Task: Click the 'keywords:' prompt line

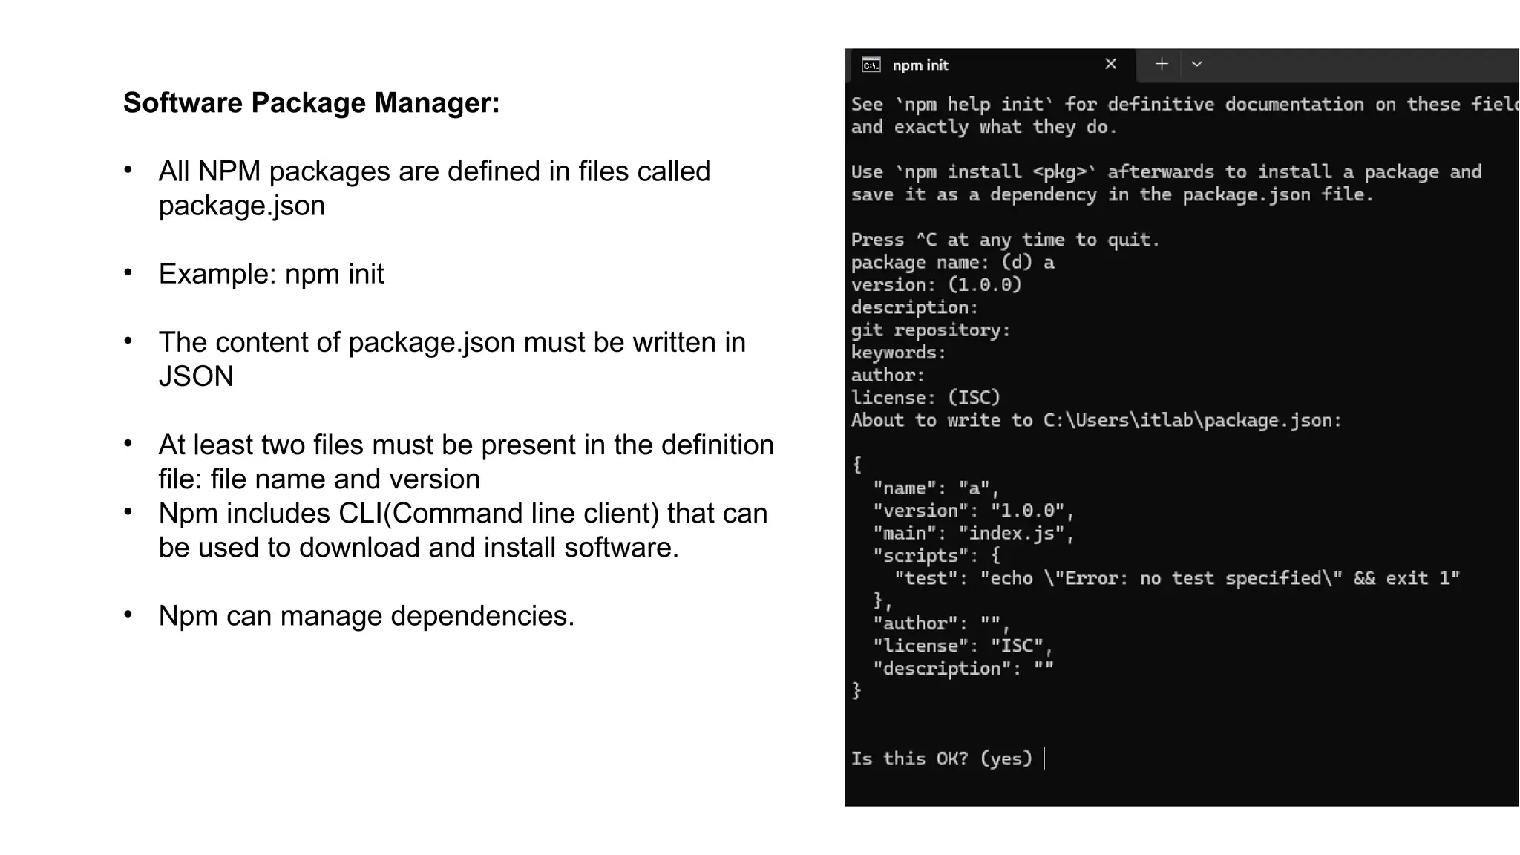Action: 898,353
